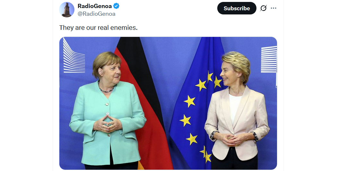Viewport: 337px width, 171px height.
Task: Click the RadioGenoa display name
Action: pyautogui.click(x=95, y=6)
